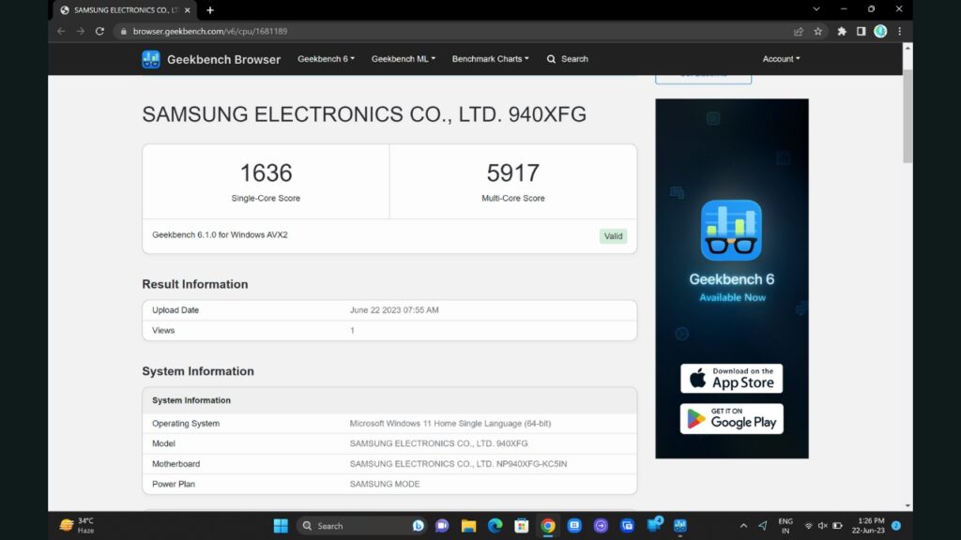Show hidden system tray icons
Screen dimensions: 961x540
point(743,526)
